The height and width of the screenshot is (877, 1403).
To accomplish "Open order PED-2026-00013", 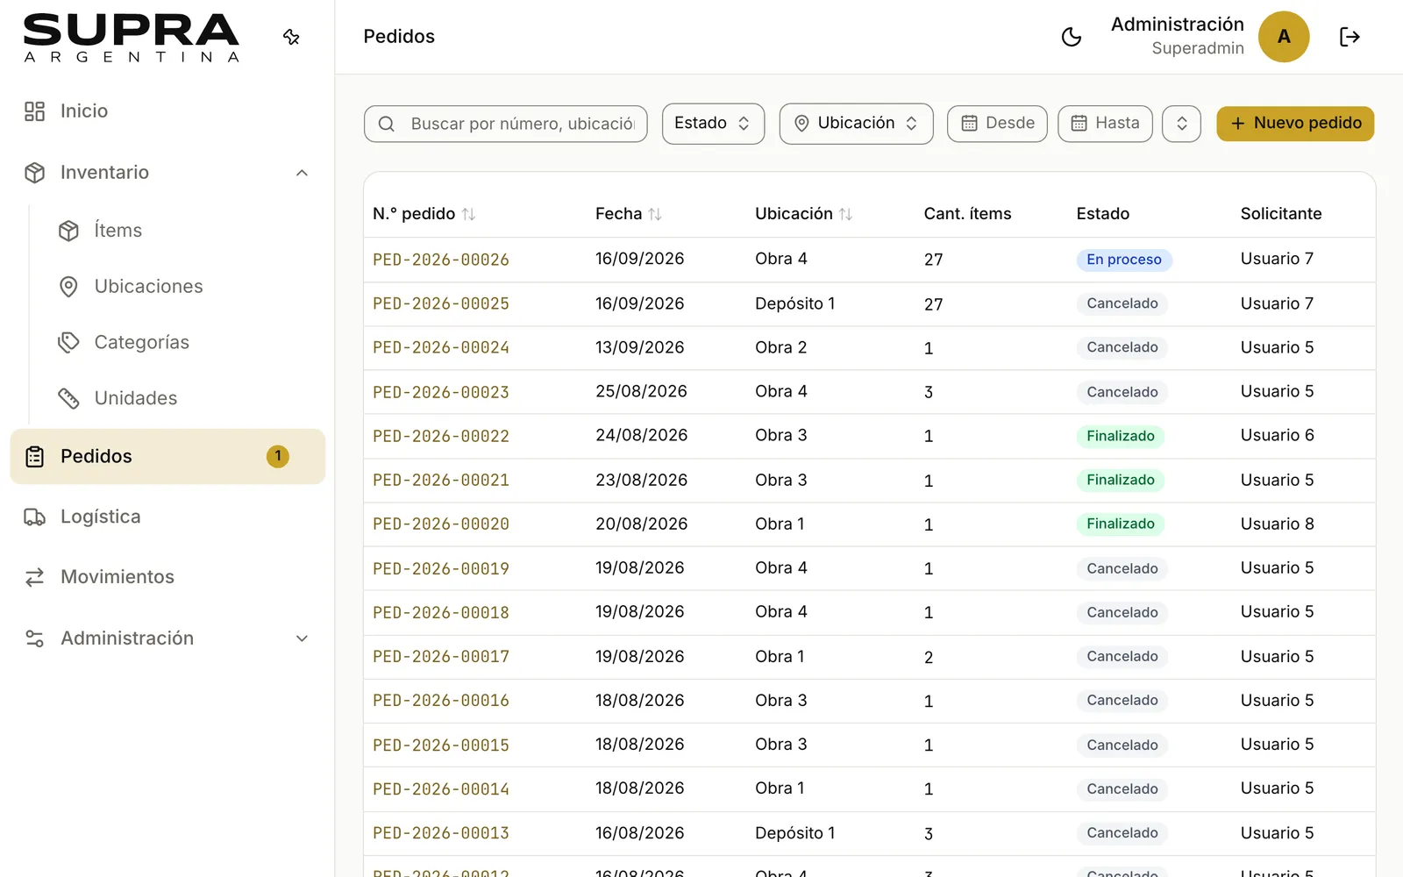I will coord(441,833).
